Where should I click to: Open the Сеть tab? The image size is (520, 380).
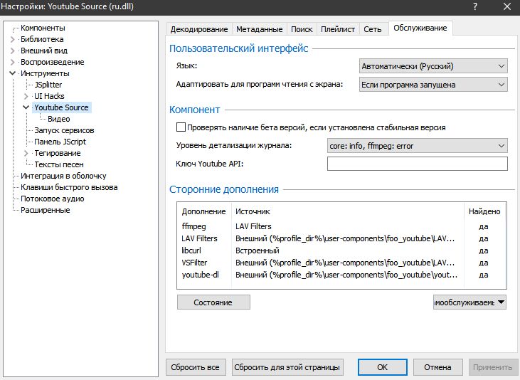(x=373, y=29)
